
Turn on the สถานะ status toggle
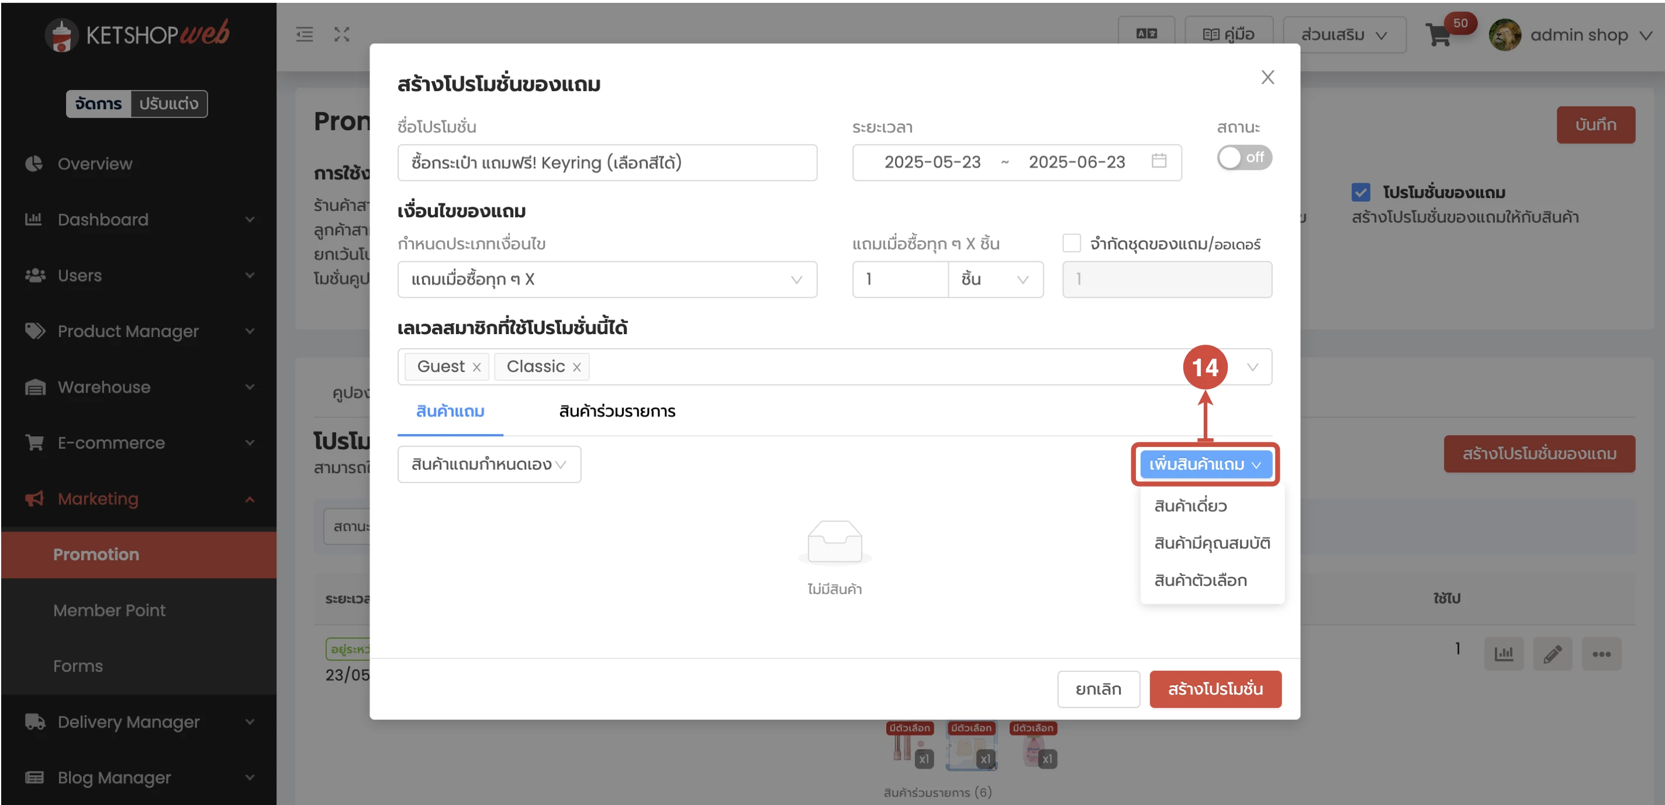point(1243,157)
